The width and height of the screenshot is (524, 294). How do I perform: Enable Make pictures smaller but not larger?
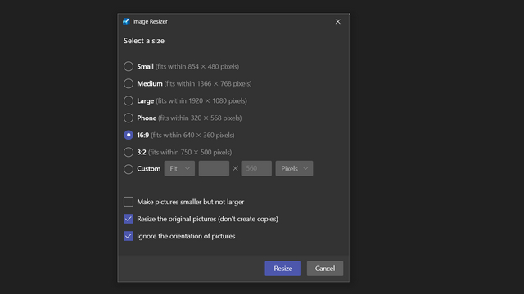(129, 202)
